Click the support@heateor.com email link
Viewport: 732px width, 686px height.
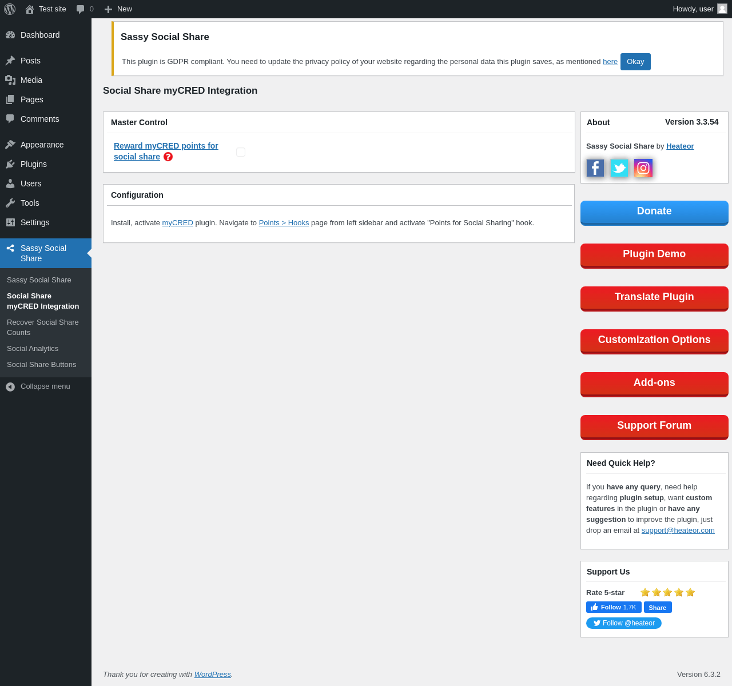[x=678, y=531]
